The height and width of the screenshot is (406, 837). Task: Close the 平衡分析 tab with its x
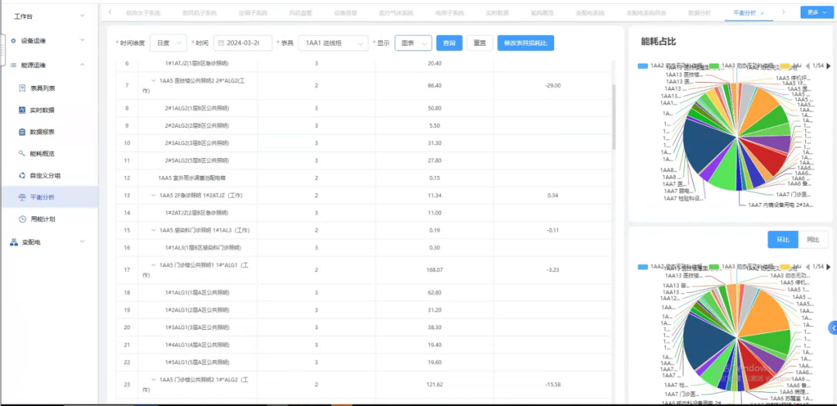pos(763,13)
